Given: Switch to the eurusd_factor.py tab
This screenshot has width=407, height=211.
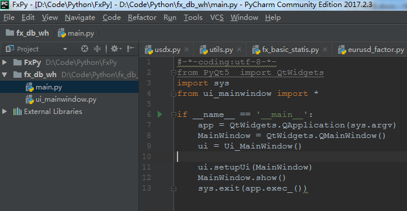Looking at the screenshot, I should [371, 50].
